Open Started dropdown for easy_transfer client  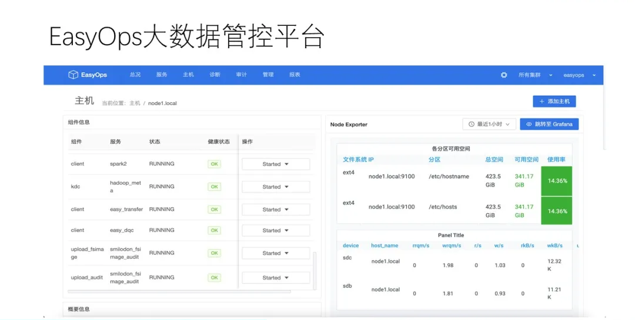pyautogui.click(x=276, y=209)
